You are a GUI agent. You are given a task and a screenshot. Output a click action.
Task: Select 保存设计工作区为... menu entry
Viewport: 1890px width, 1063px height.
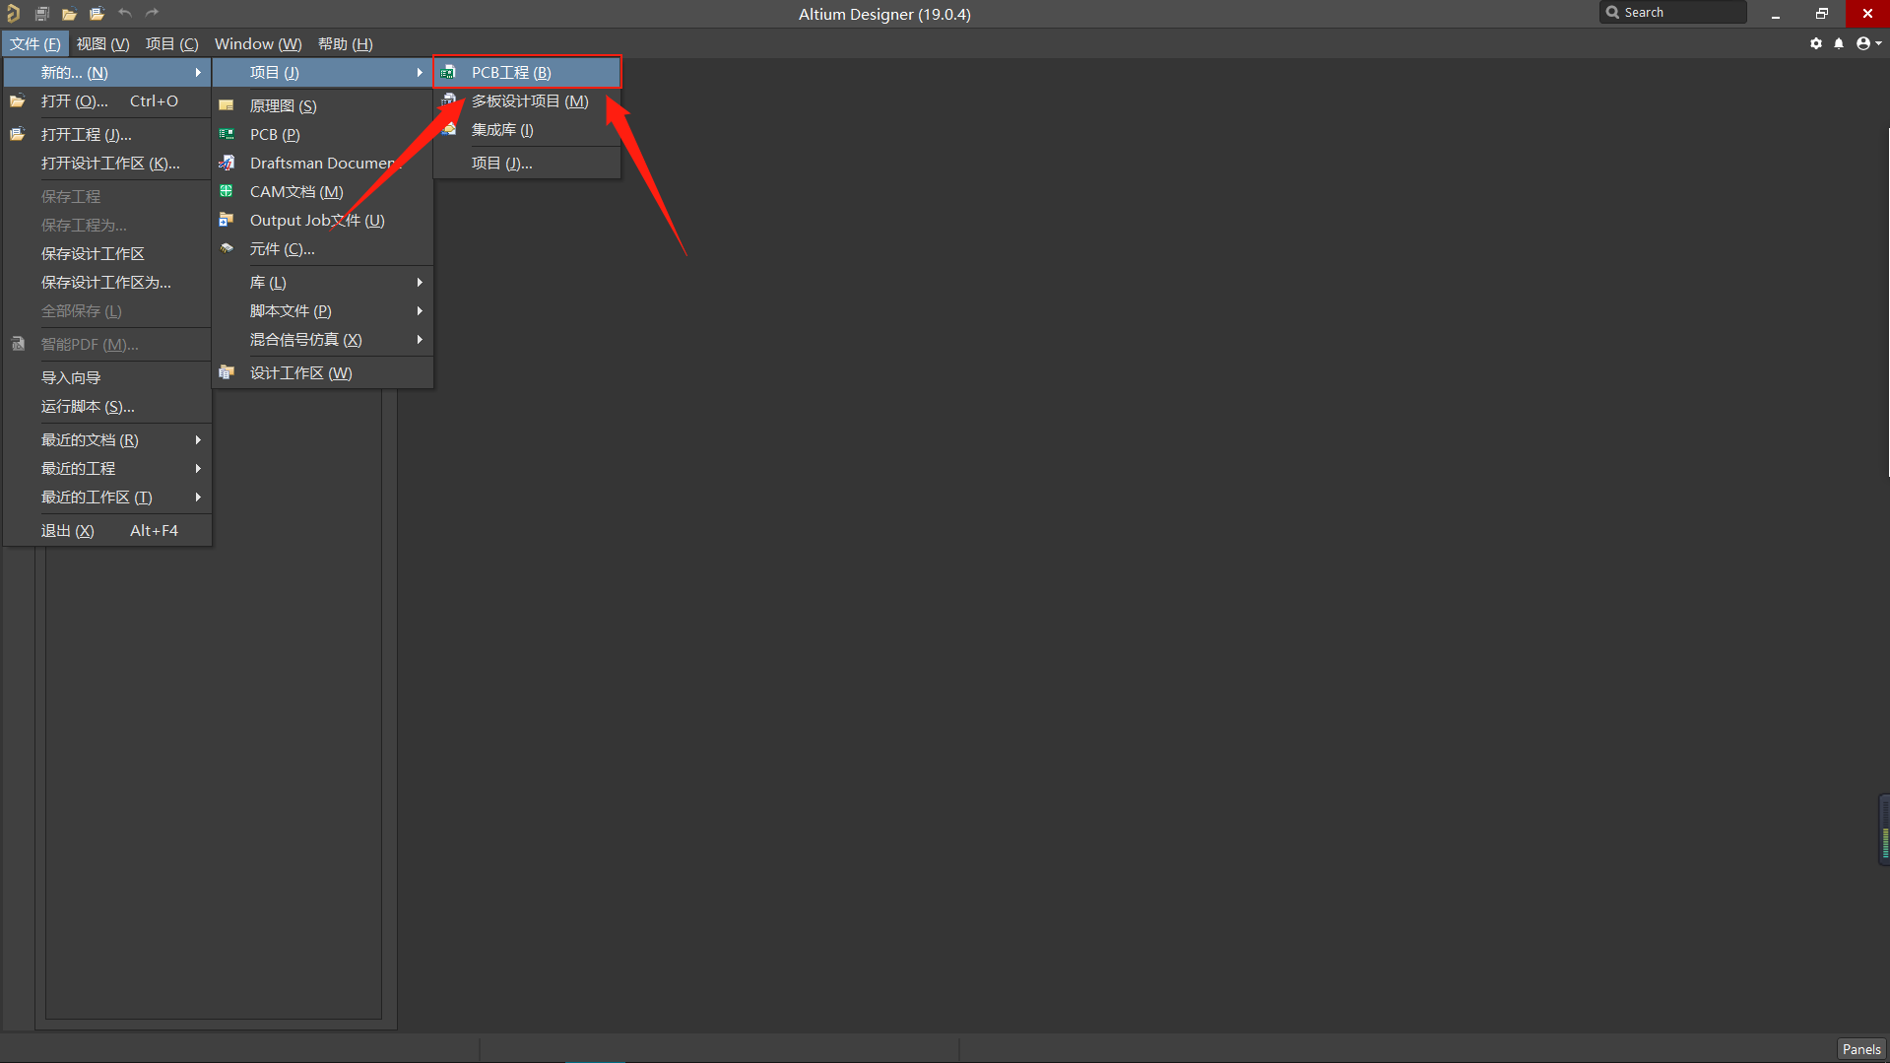point(107,282)
